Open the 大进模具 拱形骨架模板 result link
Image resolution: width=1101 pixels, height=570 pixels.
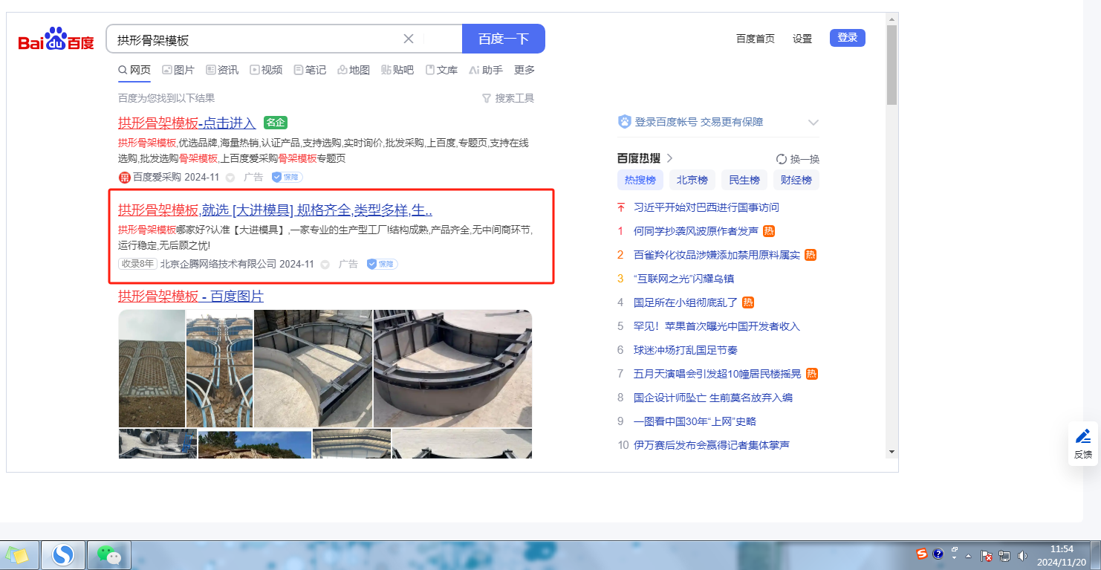(275, 210)
